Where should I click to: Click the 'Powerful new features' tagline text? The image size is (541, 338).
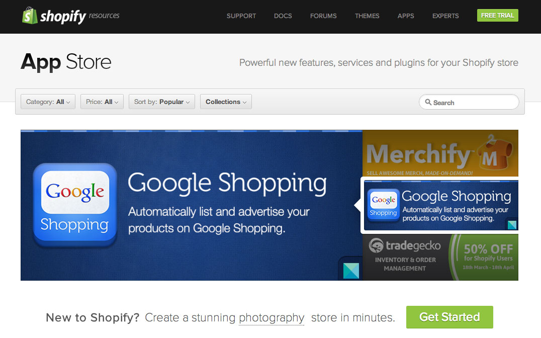(x=379, y=62)
